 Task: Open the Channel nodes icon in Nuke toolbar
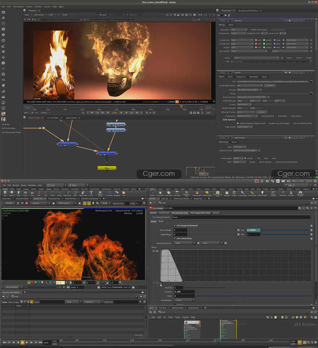(3, 29)
